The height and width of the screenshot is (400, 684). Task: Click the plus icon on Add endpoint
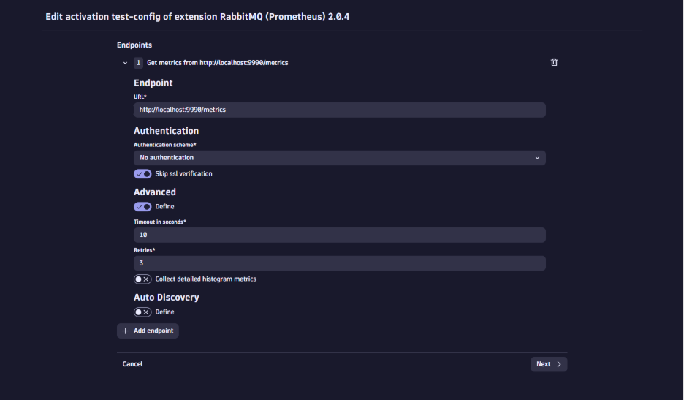[125, 331]
